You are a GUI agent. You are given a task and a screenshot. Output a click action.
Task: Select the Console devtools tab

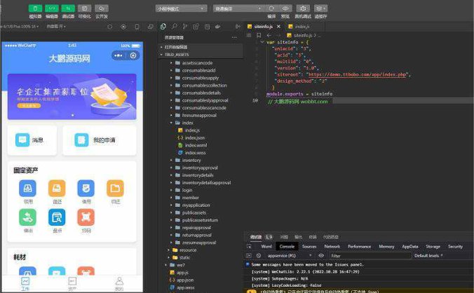click(x=287, y=247)
